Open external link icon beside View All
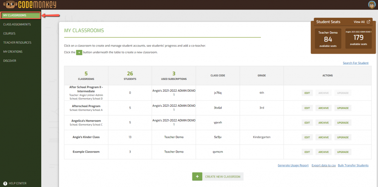Image resolution: width=378 pixels, height=187 pixels. [x=368, y=22]
